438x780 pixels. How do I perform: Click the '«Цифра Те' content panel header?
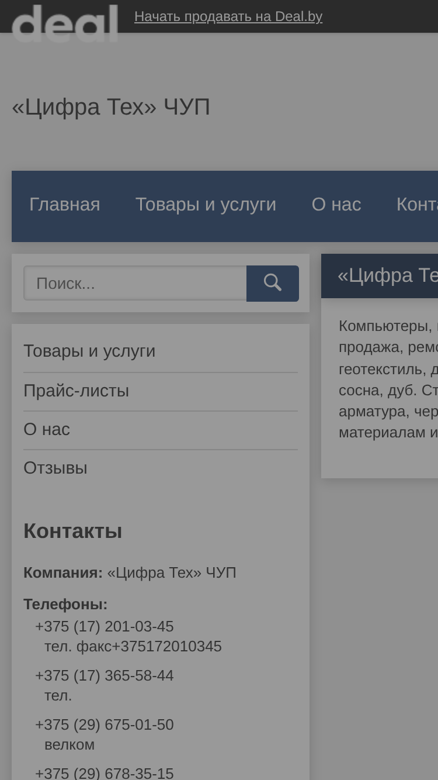[x=380, y=276]
